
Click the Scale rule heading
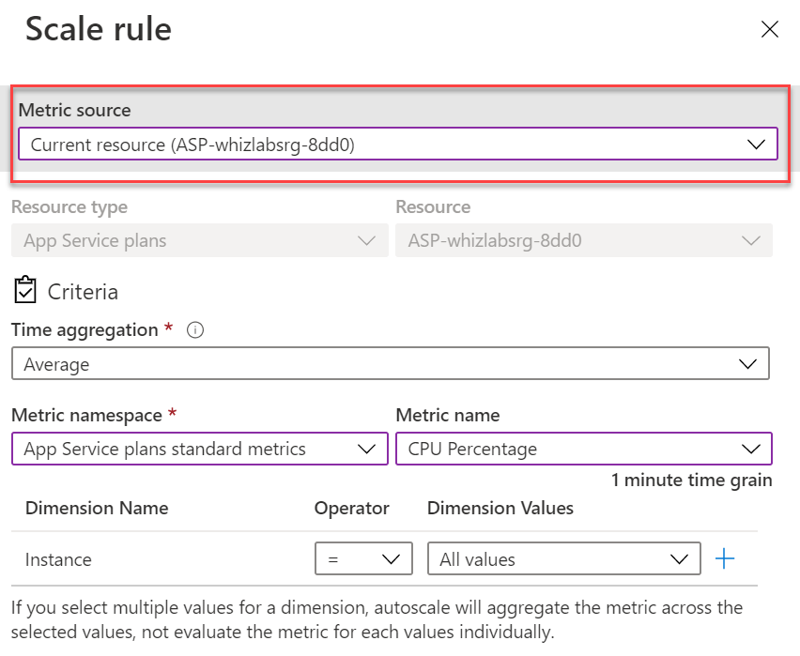tap(99, 29)
